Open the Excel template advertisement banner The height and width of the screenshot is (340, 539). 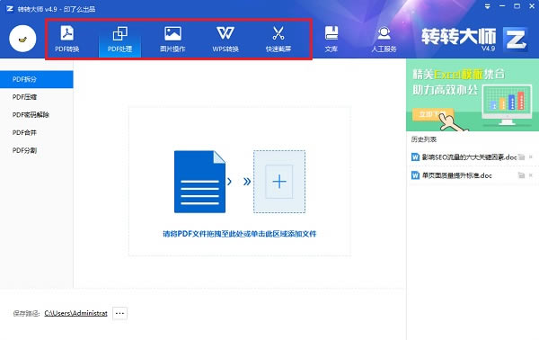pyautogui.click(x=473, y=95)
